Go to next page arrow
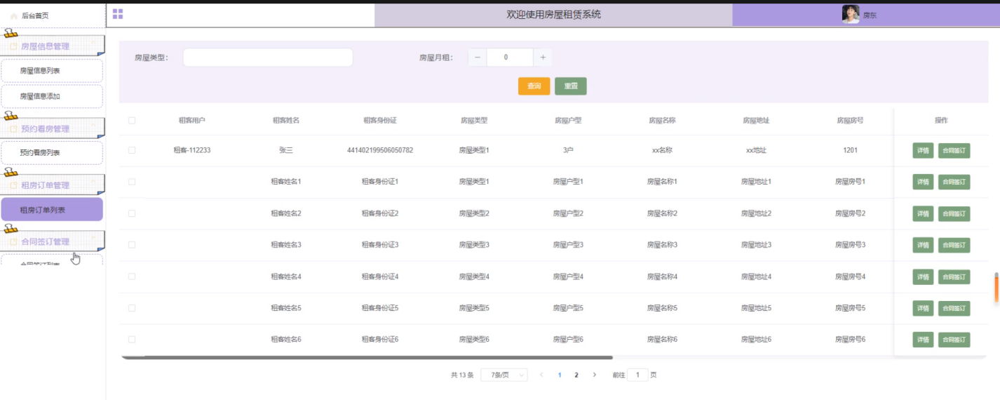 coord(595,375)
